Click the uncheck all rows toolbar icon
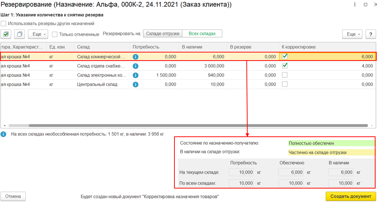Image resolution: width=377 pixels, height=202 pixels. pos(20,34)
